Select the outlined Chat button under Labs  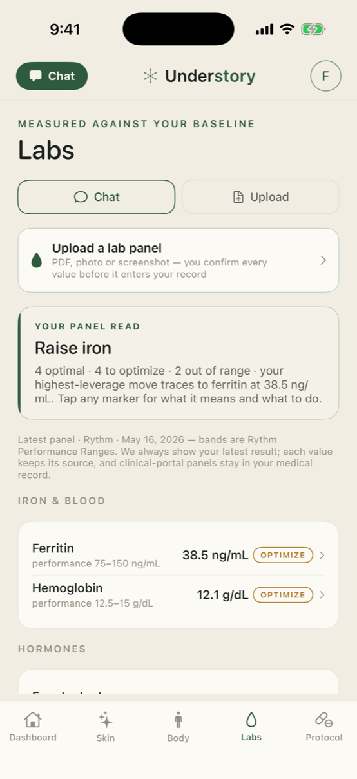tap(97, 197)
